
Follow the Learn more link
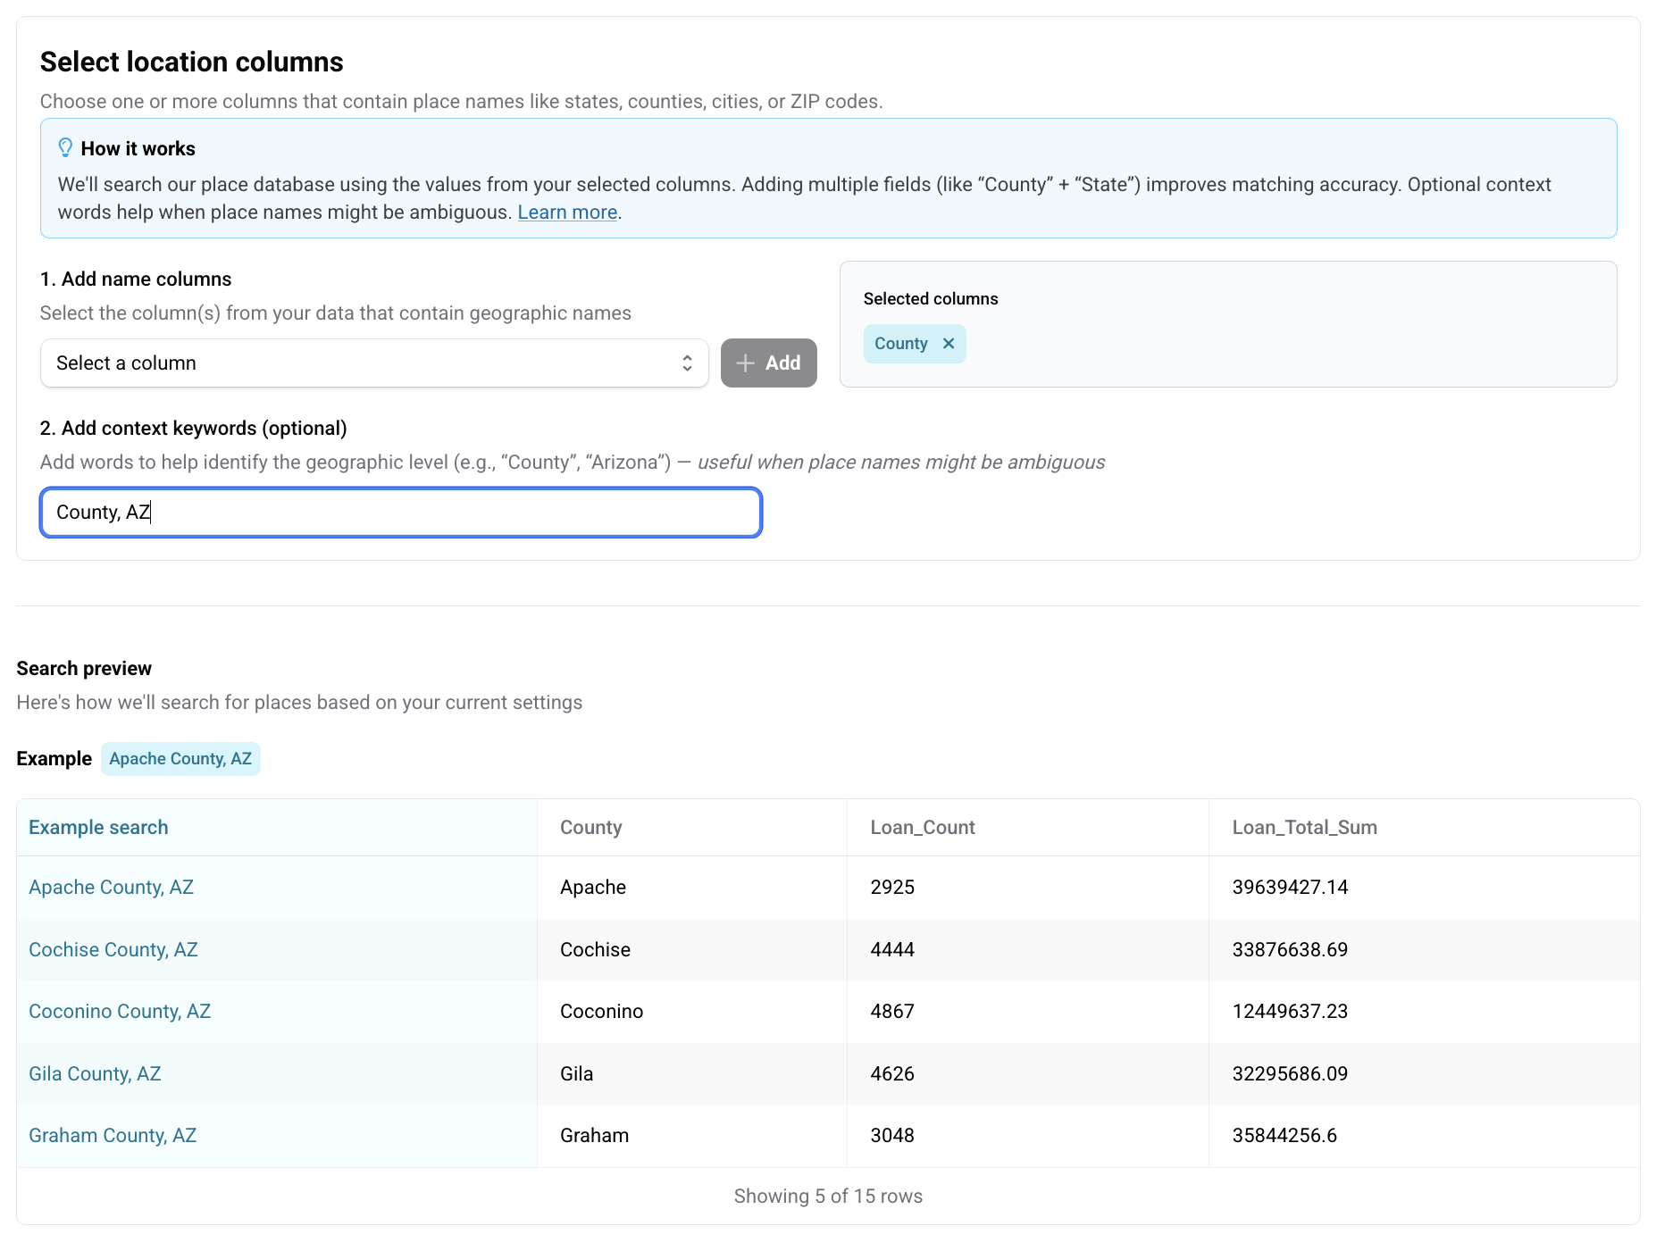[567, 213]
